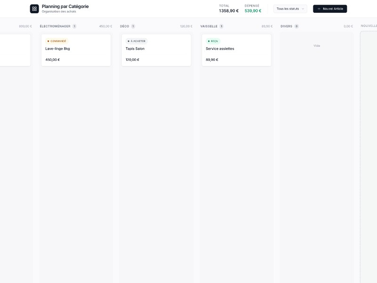
Task: Click the Électroménager column header
Action: coord(55,26)
